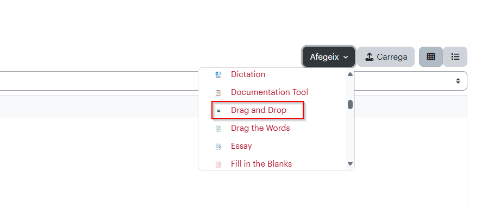Open the Afegeix dropdown menu
This screenshot has height=209, width=488.
pyautogui.click(x=329, y=57)
